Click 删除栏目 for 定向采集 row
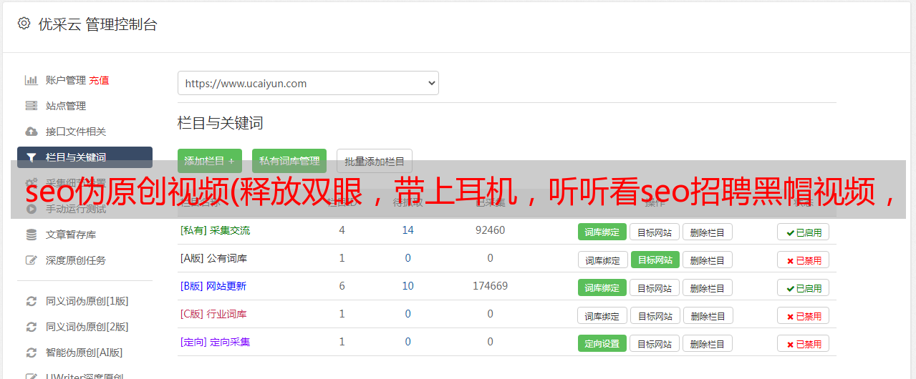Image resolution: width=916 pixels, height=379 pixels. [x=707, y=343]
